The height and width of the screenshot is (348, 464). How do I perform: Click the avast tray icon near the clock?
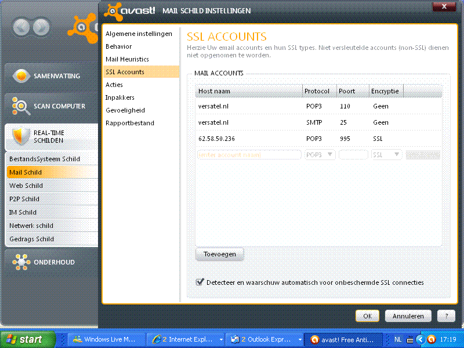(x=432, y=339)
